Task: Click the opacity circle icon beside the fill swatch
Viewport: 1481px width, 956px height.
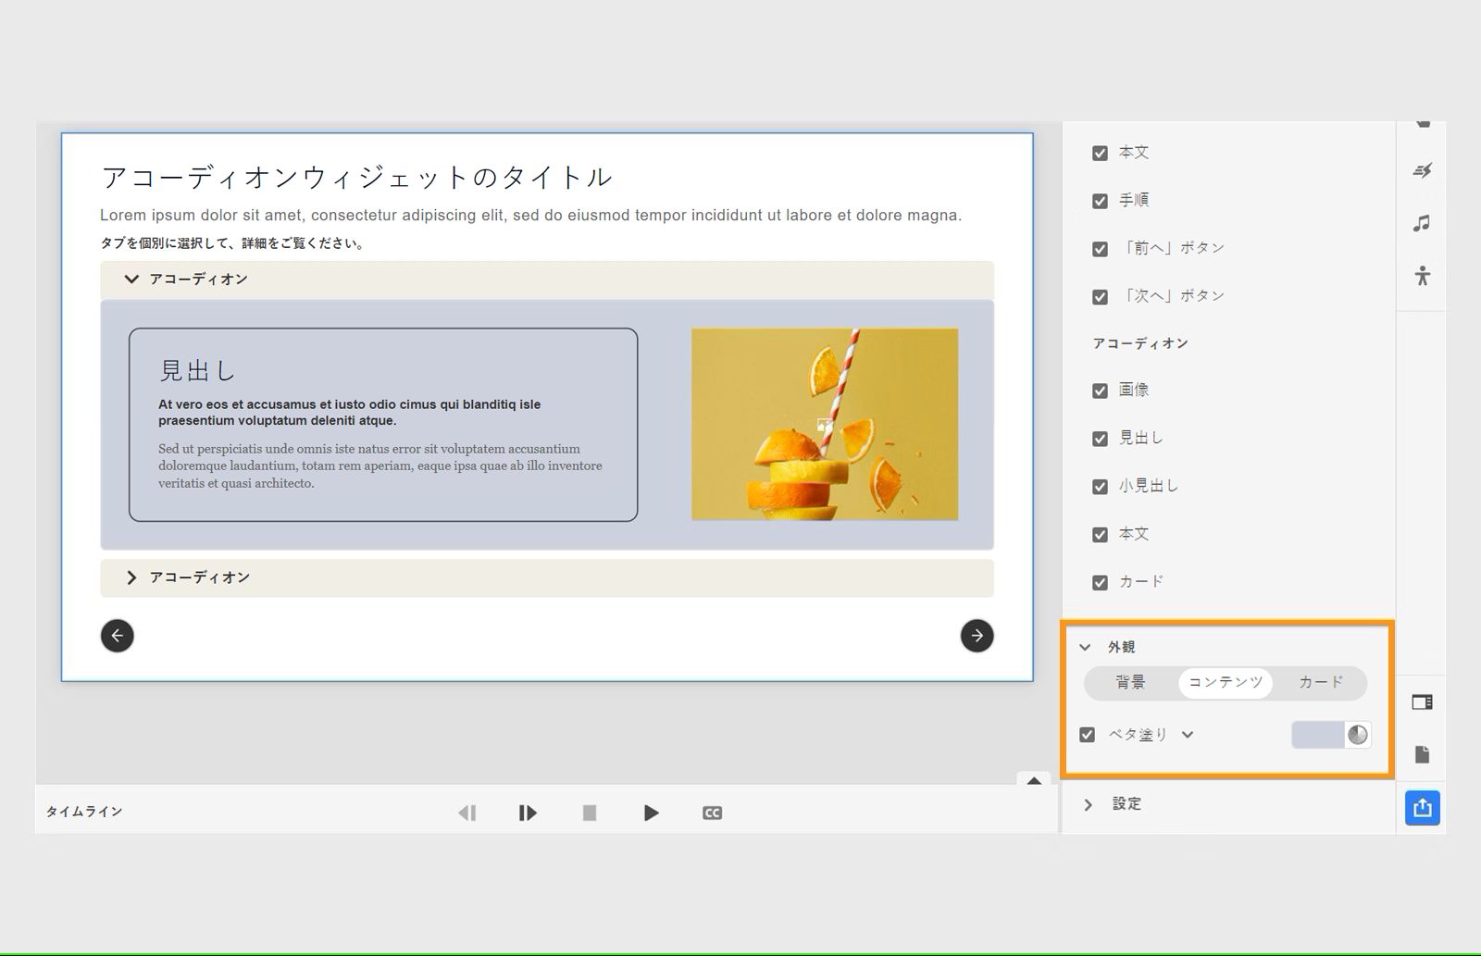Action: pos(1357,735)
